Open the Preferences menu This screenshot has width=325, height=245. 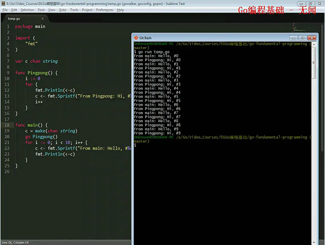(105, 10)
